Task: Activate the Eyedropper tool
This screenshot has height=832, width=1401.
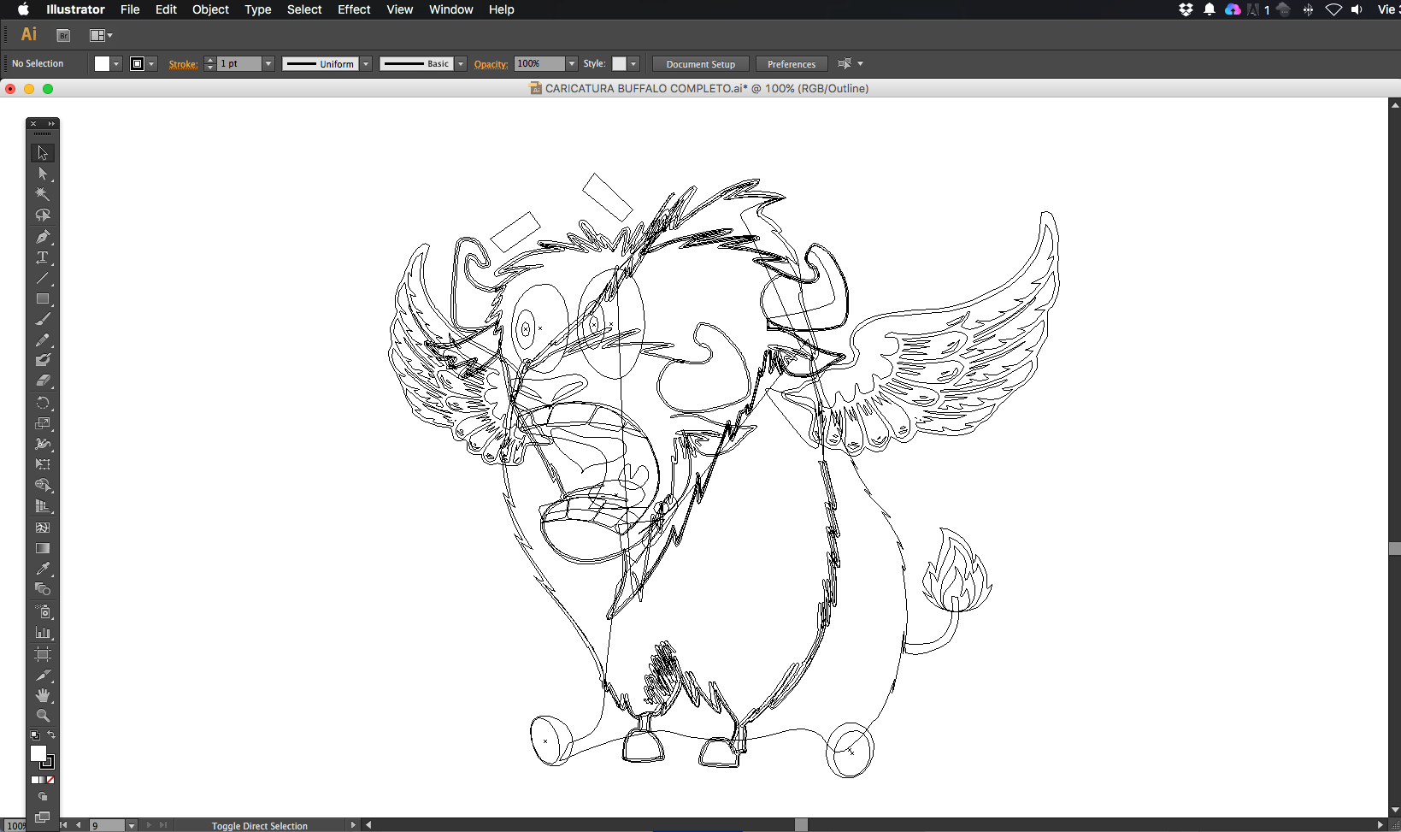Action: coord(42,569)
